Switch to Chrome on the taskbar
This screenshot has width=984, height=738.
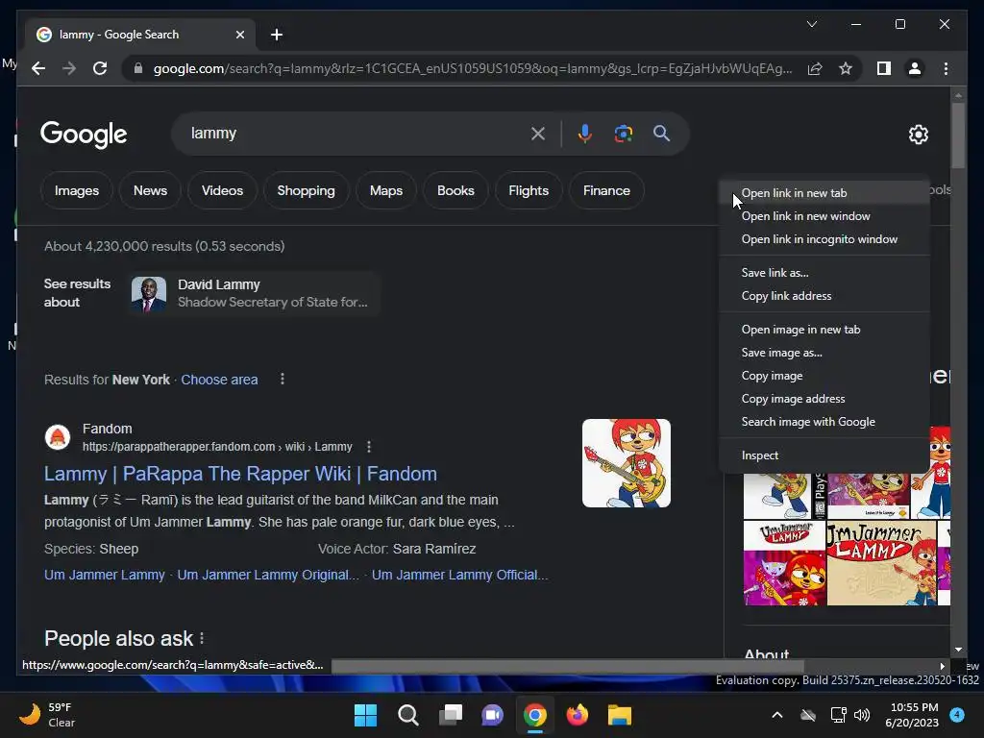534,715
